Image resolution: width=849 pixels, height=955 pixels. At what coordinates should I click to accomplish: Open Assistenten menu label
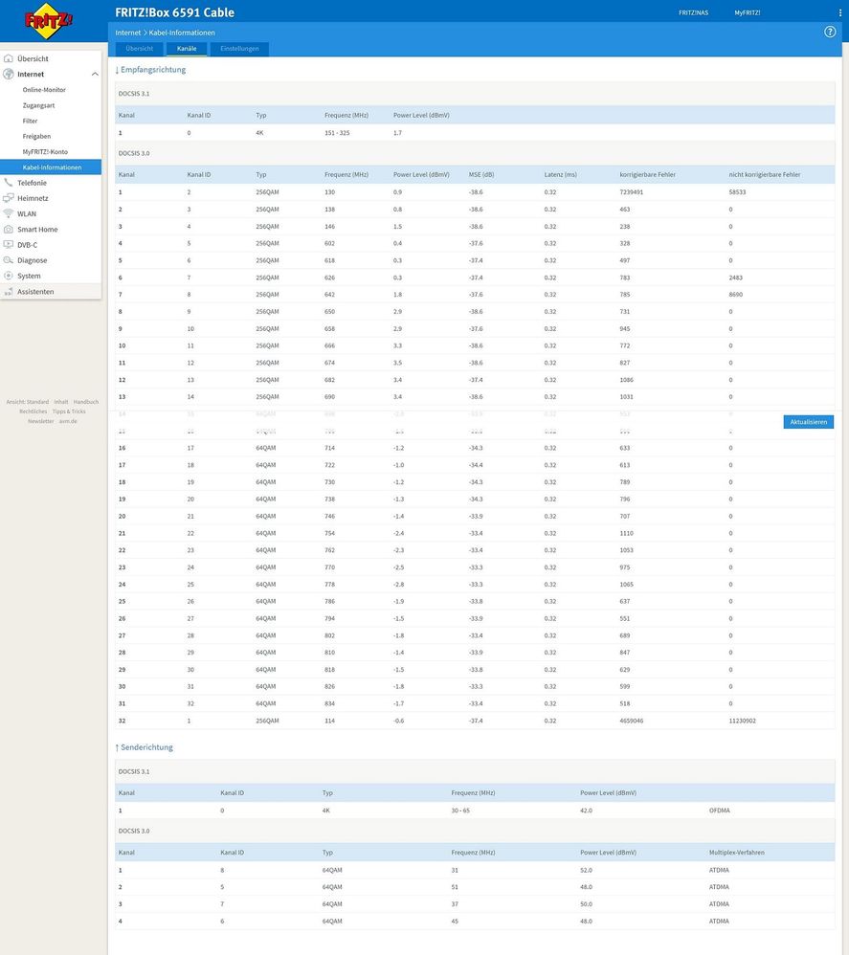(35, 292)
